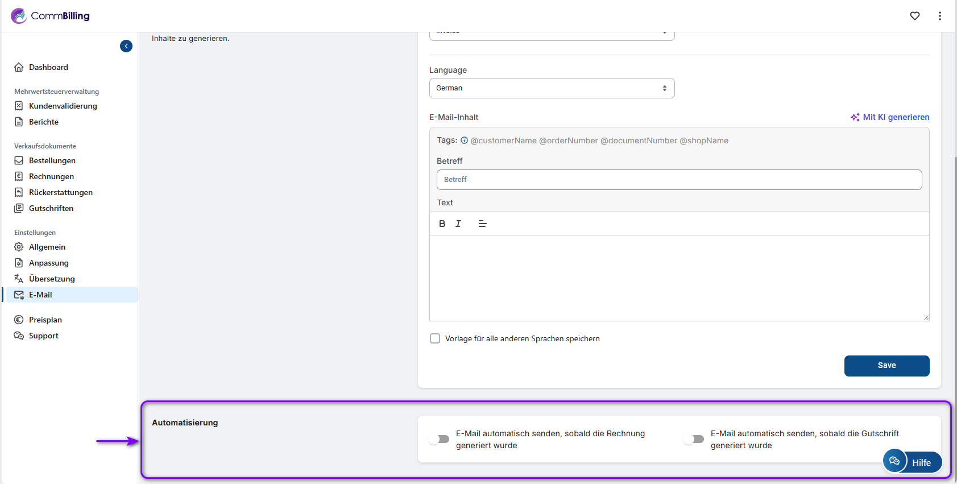Screen dimensions: 957x484
Task: Click inside the email Text body area
Action: click(x=679, y=278)
